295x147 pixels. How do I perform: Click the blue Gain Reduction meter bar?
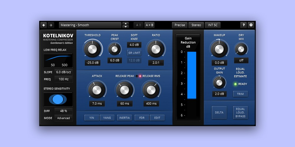click(192, 75)
